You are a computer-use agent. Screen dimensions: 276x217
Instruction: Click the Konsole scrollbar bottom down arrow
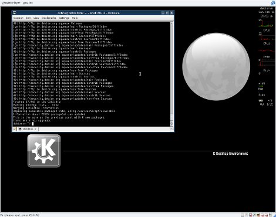pyautogui.click(x=171, y=125)
